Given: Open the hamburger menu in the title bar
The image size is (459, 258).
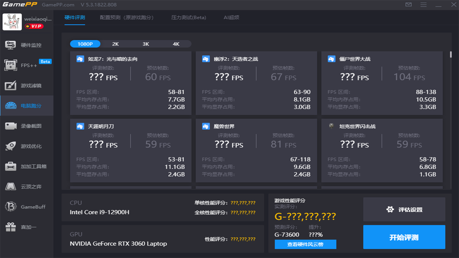Looking at the screenshot, I should pyautogui.click(x=423, y=5).
